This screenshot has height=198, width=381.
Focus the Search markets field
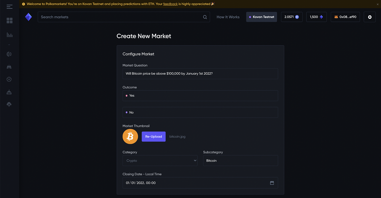(x=124, y=17)
